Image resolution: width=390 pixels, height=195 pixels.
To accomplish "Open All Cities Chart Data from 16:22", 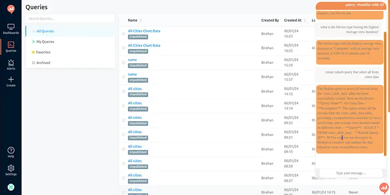I will [x=144, y=45].
